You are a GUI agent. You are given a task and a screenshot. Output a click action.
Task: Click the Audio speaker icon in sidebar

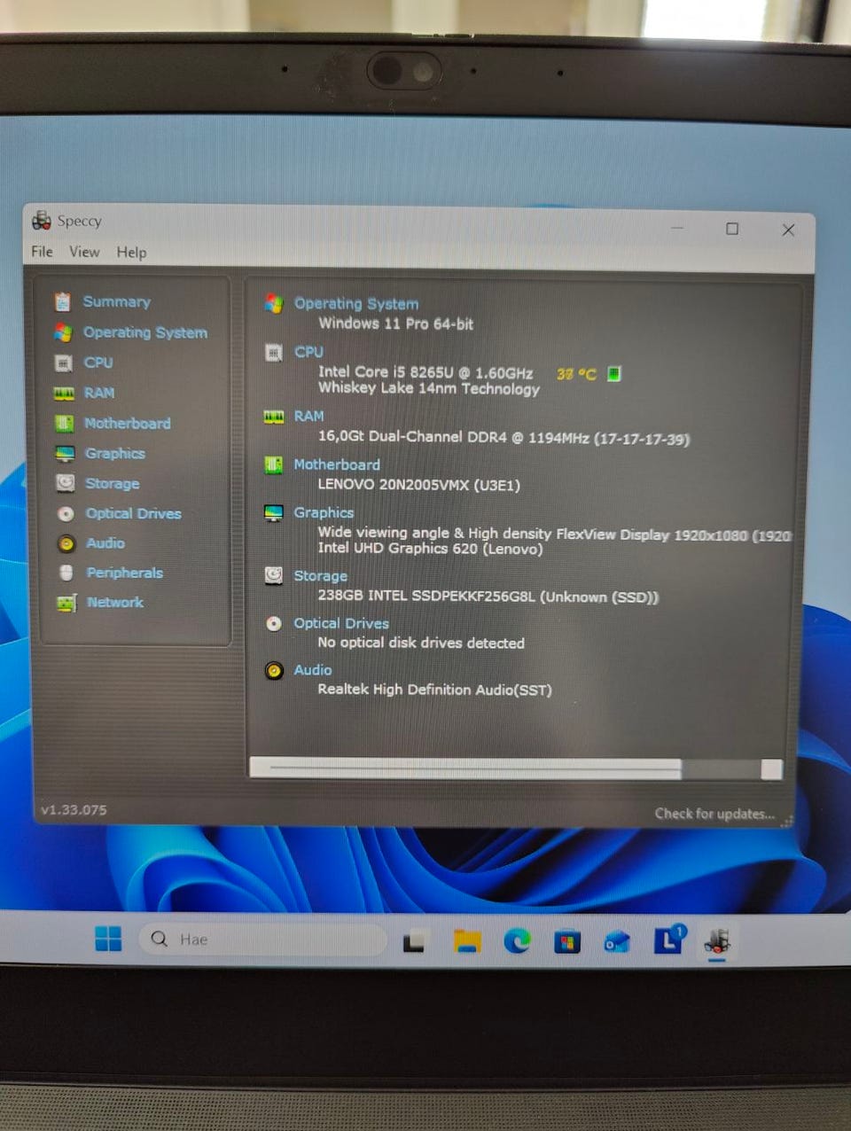[66, 543]
